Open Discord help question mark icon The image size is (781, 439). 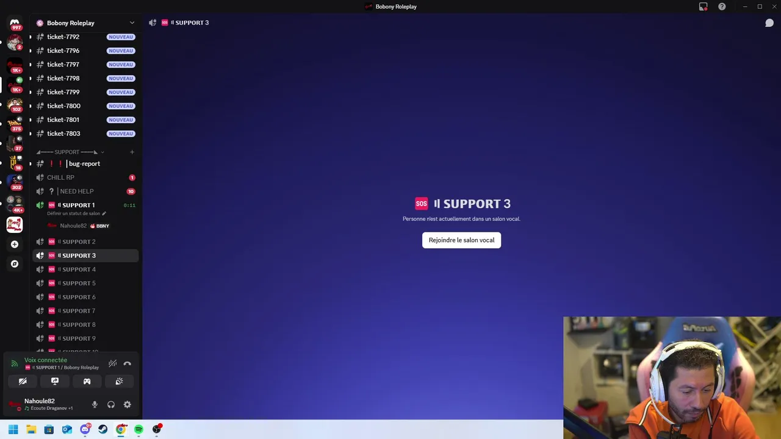722,7
